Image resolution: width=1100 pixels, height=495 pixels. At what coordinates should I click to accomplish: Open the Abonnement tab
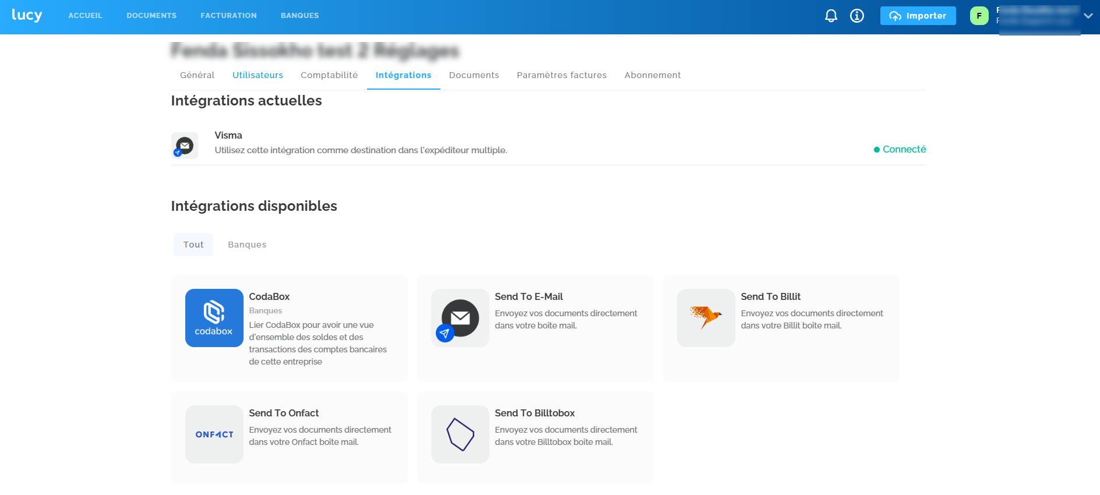653,75
